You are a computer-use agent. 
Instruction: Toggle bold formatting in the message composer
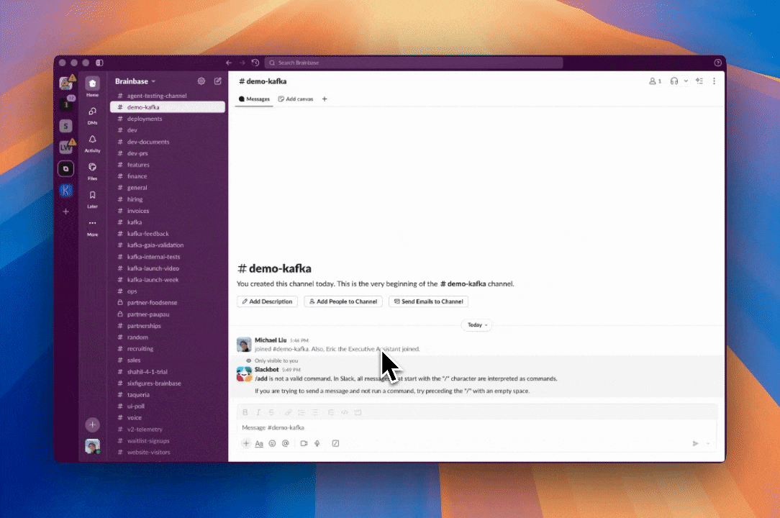coord(245,412)
